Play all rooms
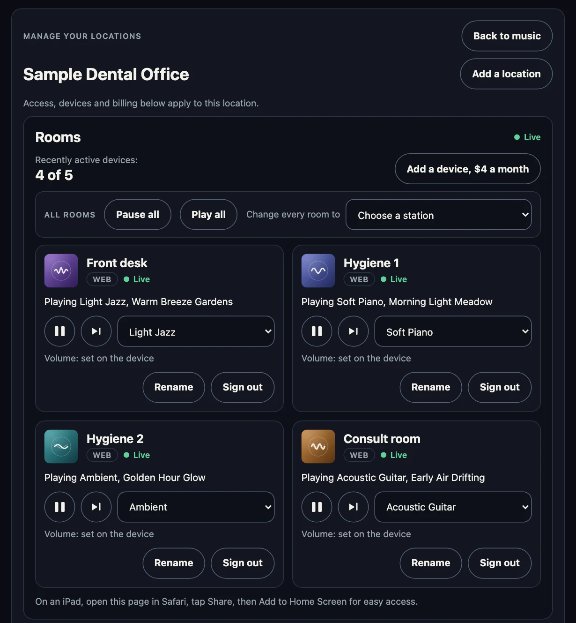This screenshot has height=623, width=576. (x=208, y=215)
